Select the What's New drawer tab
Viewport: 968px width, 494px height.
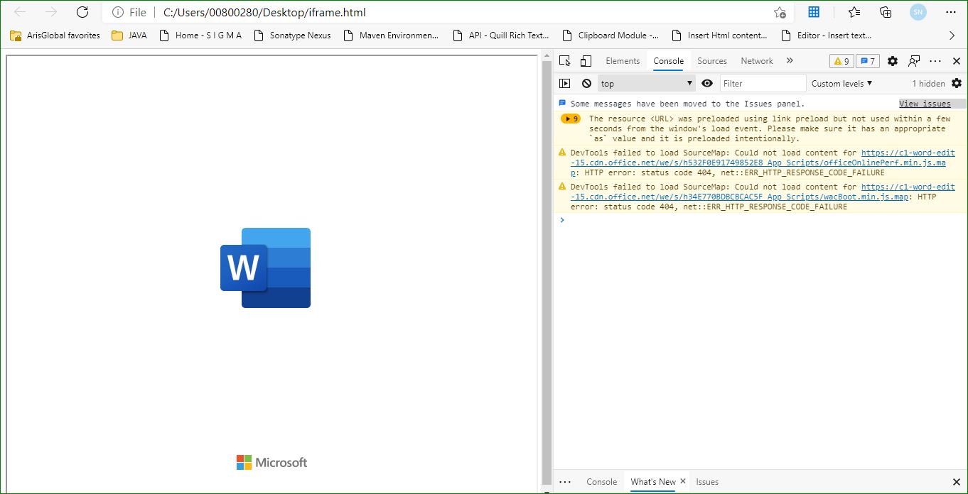click(653, 481)
